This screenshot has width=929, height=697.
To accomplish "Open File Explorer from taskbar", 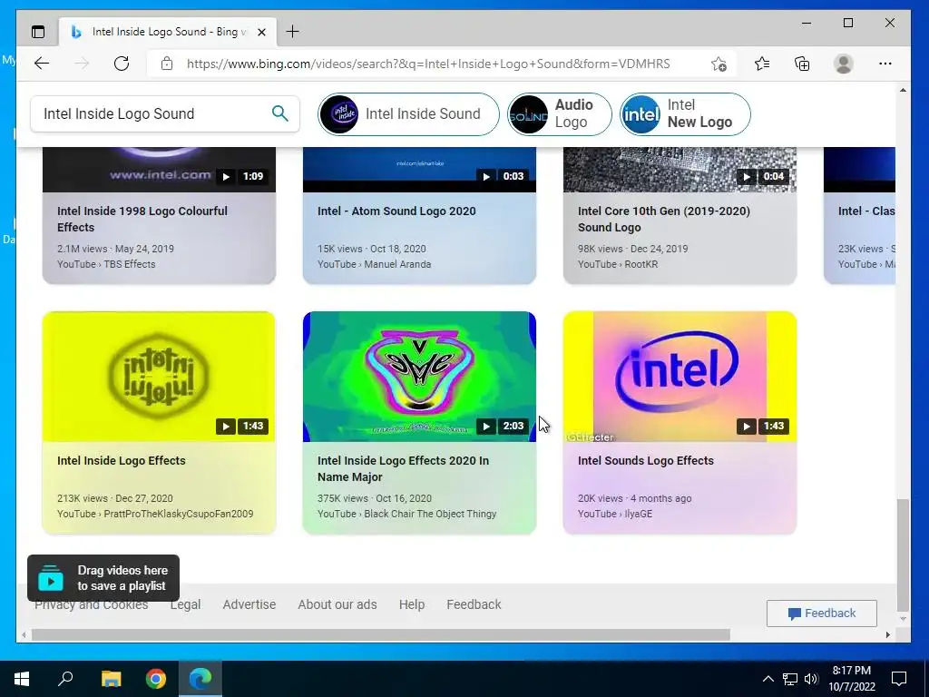I will pos(111,679).
